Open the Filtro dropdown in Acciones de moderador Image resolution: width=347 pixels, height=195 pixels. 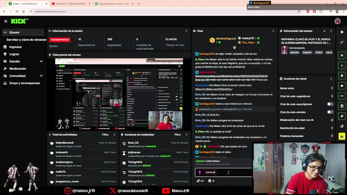tap(178, 135)
